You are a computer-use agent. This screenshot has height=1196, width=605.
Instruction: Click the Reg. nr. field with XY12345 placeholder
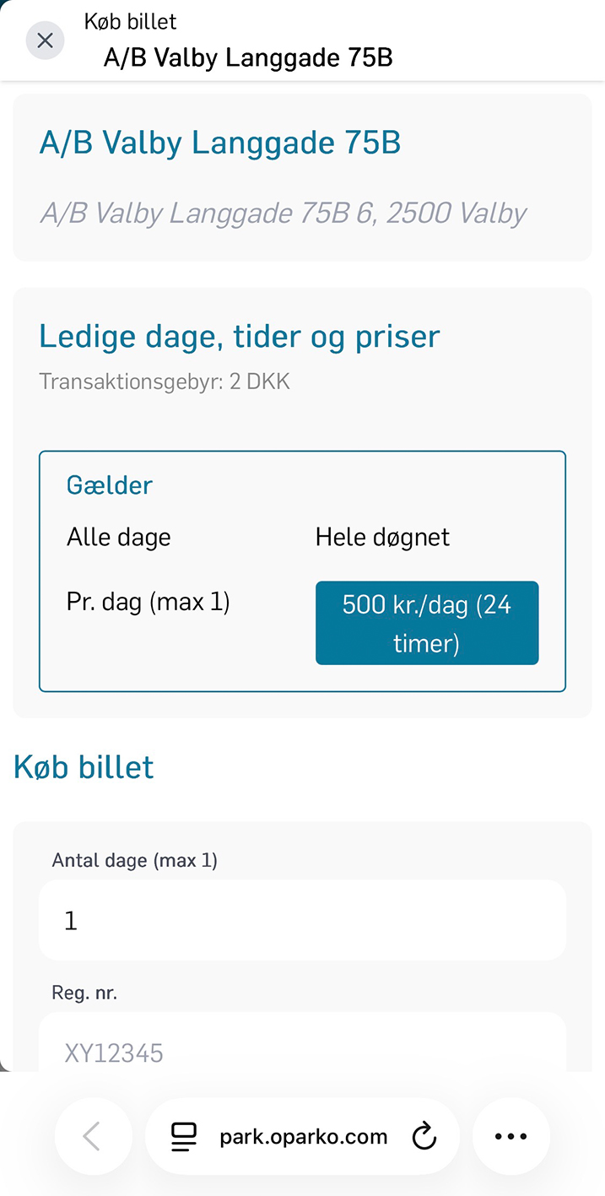(302, 1047)
